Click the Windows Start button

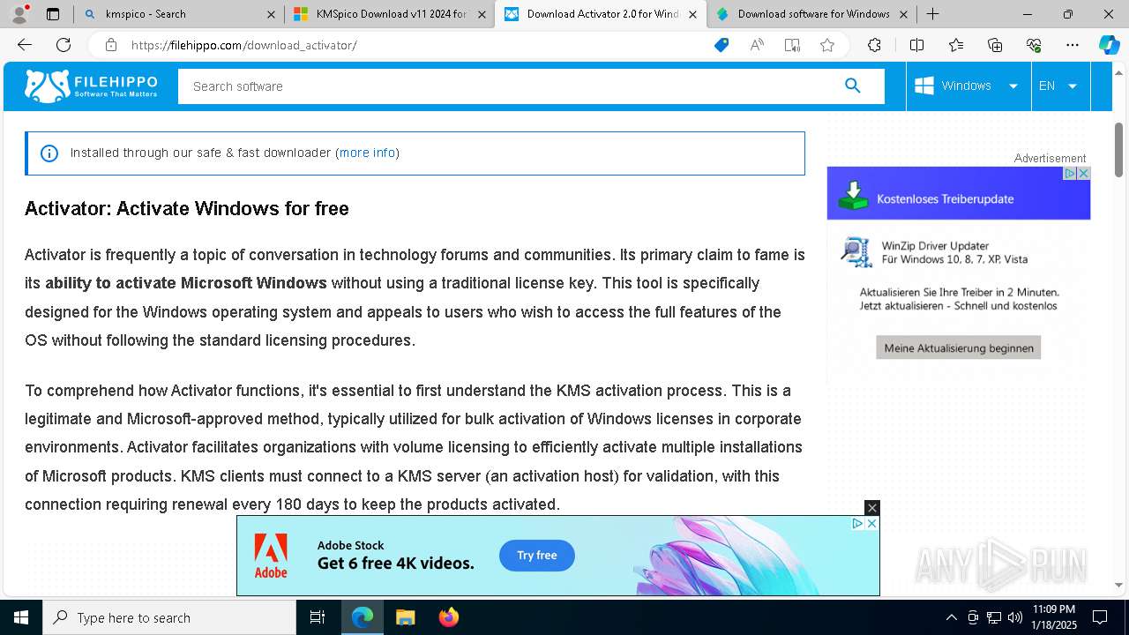point(21,617)
